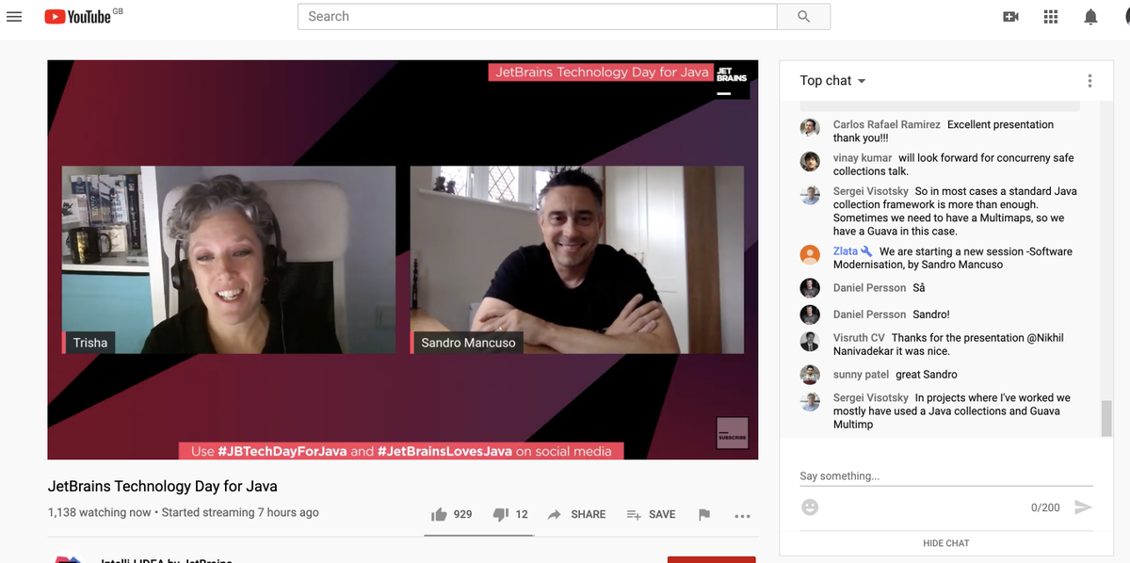Click chat author name Carlos Rafael Ramirez
Viewport: 1130px width, 563px height.
(886, 124)
